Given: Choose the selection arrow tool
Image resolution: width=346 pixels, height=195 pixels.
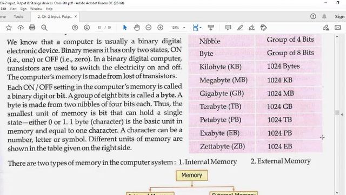Looking at the screenshot, I should (125, 28).
